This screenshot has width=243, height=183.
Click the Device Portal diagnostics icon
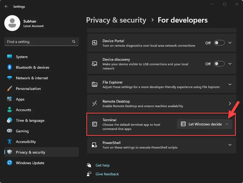click(95, 43)
